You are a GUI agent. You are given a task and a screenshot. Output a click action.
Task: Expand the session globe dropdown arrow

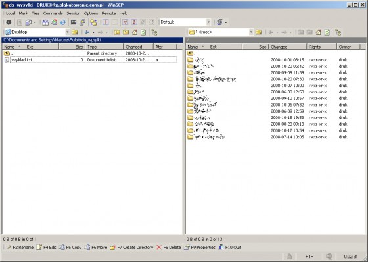pos(226,22)
